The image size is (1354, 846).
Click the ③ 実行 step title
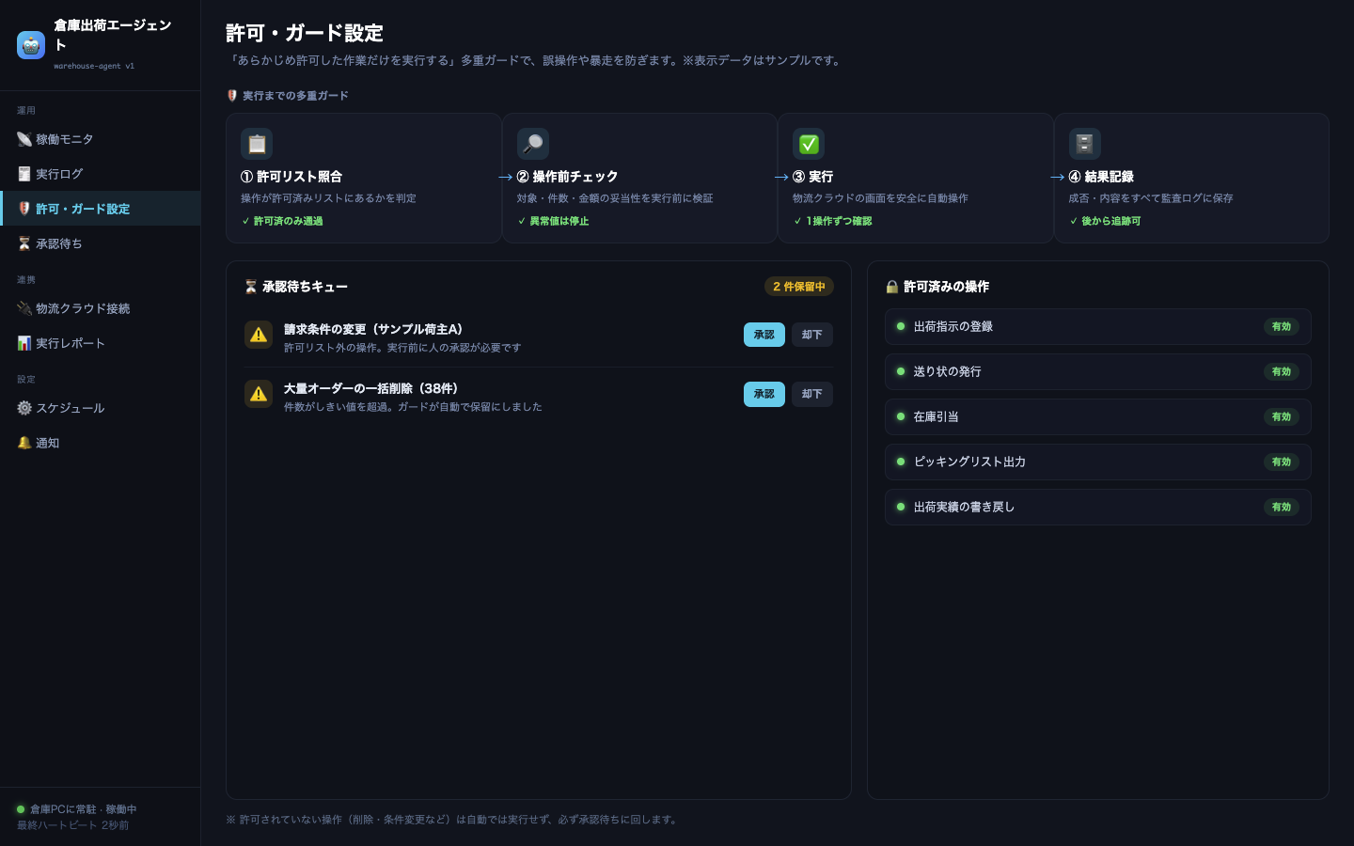[813, 177]
